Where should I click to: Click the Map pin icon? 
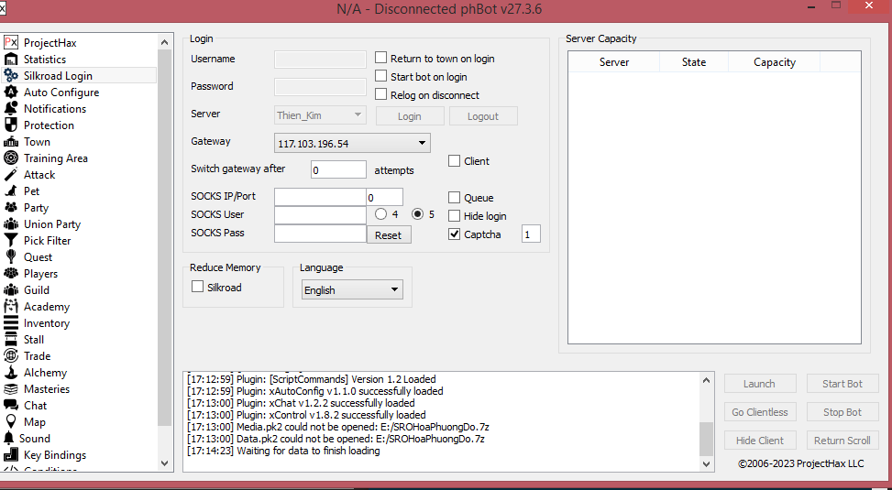11,422
